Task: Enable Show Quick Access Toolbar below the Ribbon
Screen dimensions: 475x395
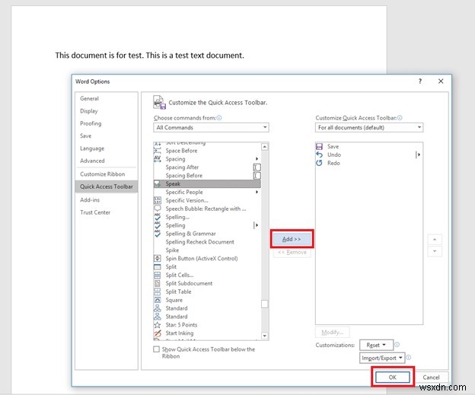Action: (x=156, y=349)
